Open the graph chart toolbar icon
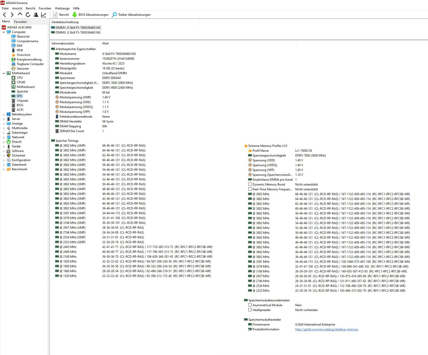The image size is (428, 355). [x=44, y=15]
